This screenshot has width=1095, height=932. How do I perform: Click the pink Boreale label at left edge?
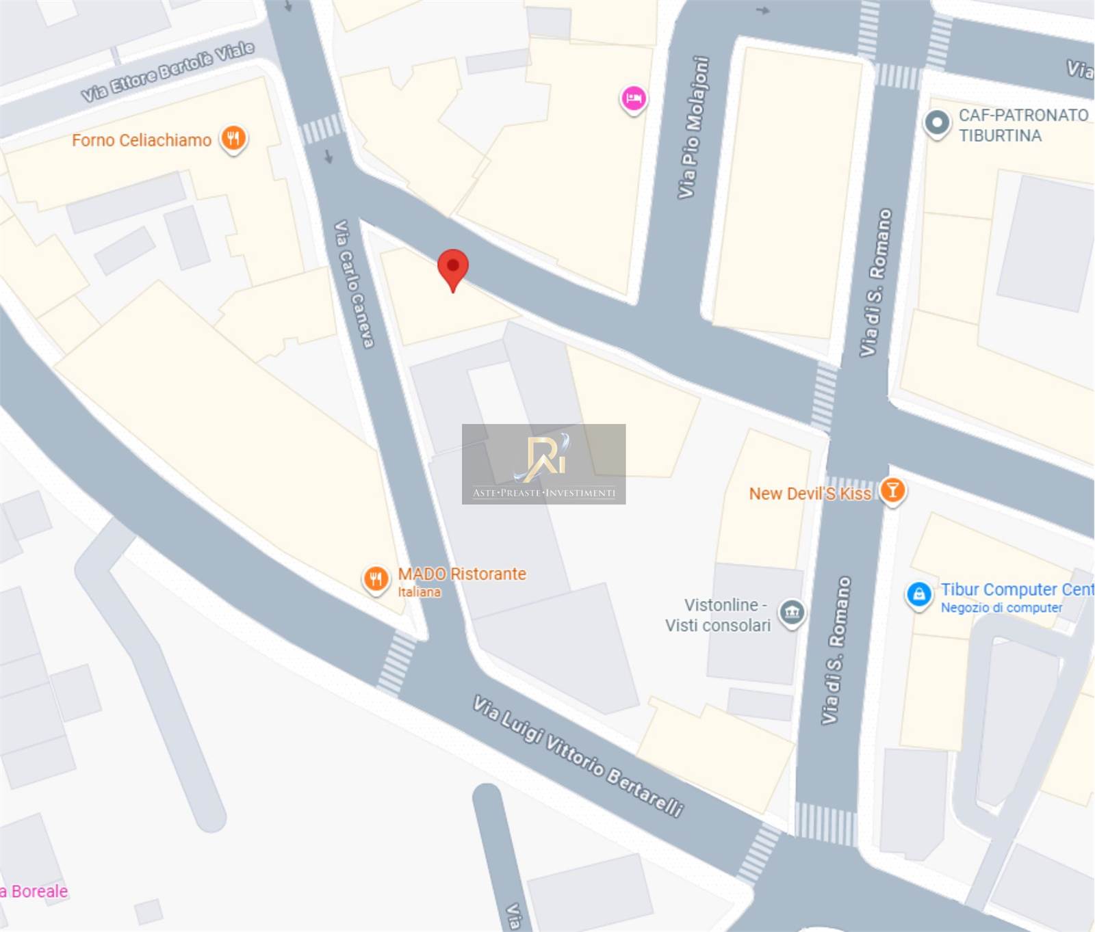point(34,891)
